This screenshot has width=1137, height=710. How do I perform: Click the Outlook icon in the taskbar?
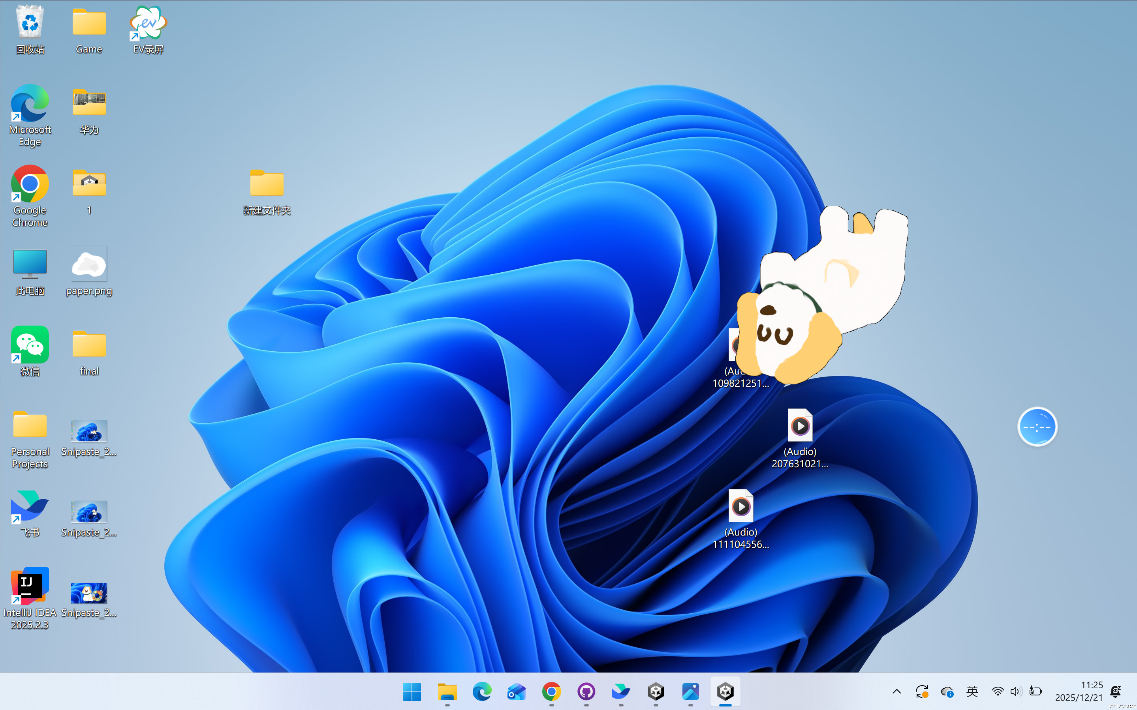(516, 692)
